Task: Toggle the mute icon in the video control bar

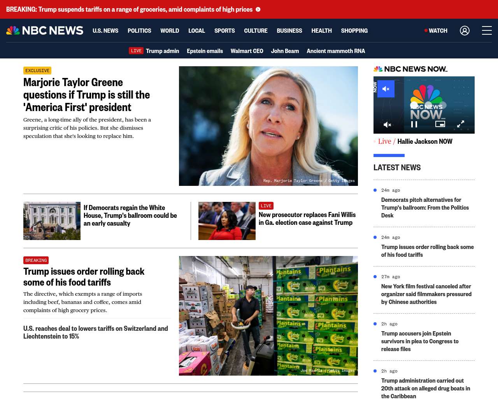Action: 387,125
